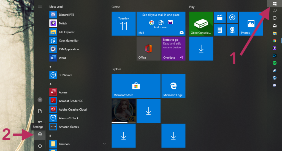This screenshot has height=151, width=282.
Task: Open Cortana circle on the taskbar
Action: click(x=275, y=18)
